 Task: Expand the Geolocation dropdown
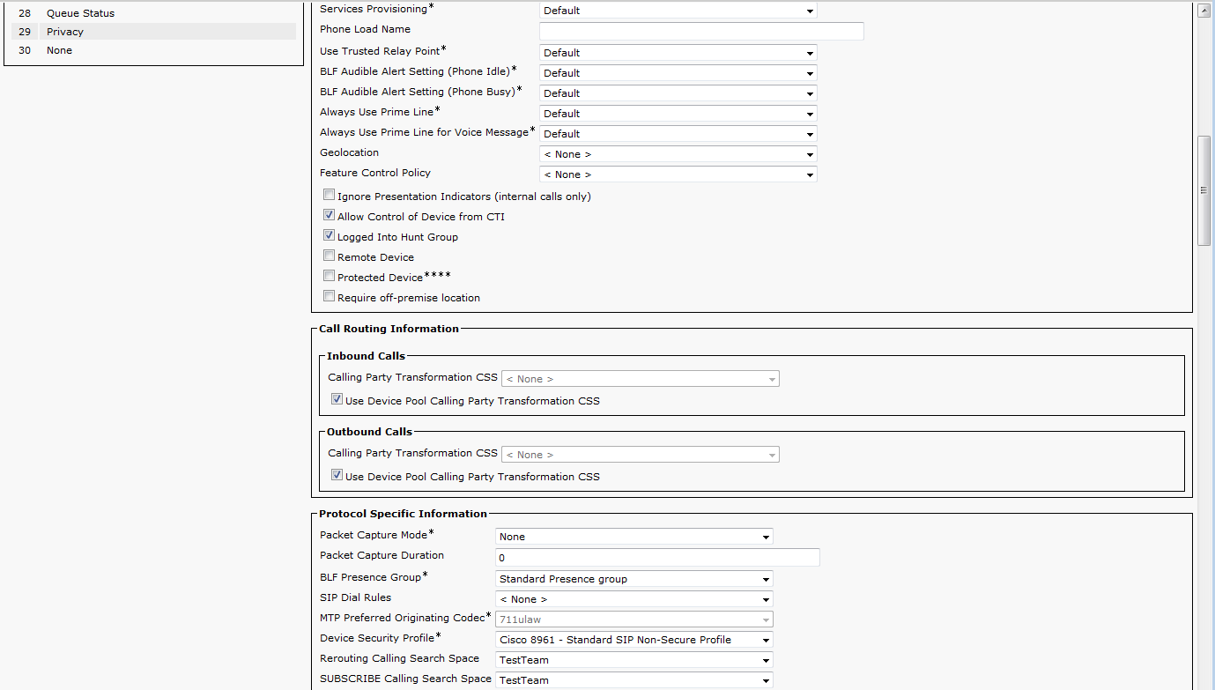tap(678, 154)
